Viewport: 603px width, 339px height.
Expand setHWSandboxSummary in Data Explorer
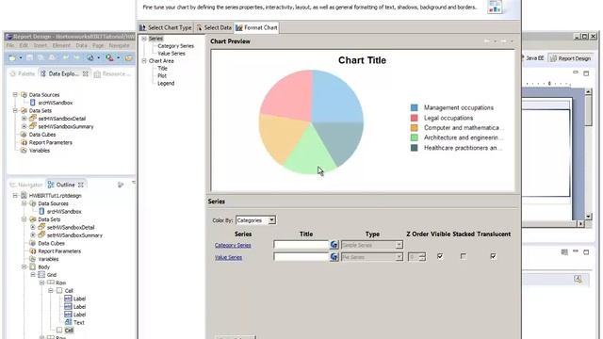point(24,126)
